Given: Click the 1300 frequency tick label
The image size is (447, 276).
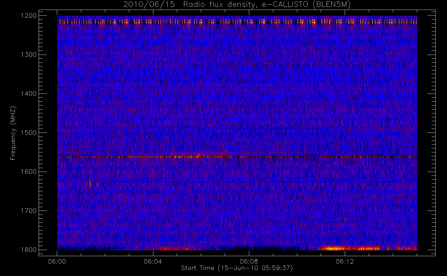Looking at the screenshot, I should pos(29,55).
